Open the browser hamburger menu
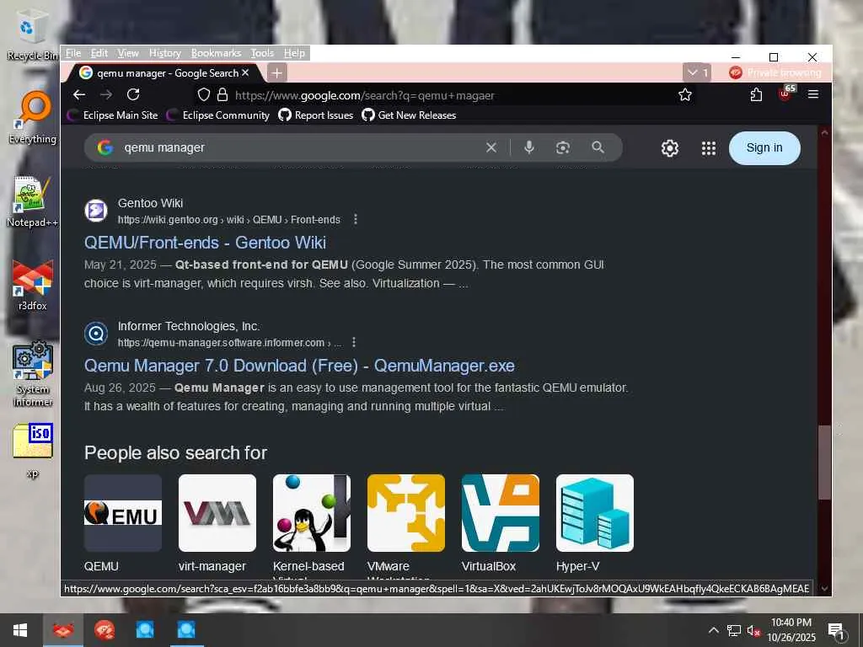863x647 pixels. coord(813,94)
